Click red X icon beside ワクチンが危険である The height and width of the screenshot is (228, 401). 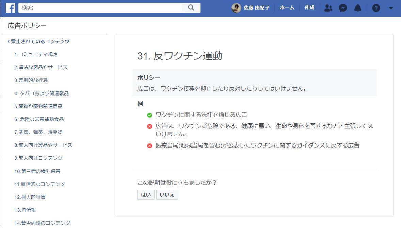tap(149, 126)
